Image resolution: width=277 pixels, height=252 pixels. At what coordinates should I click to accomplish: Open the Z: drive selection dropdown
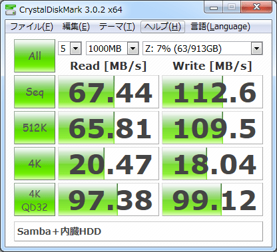click(202, 49)
